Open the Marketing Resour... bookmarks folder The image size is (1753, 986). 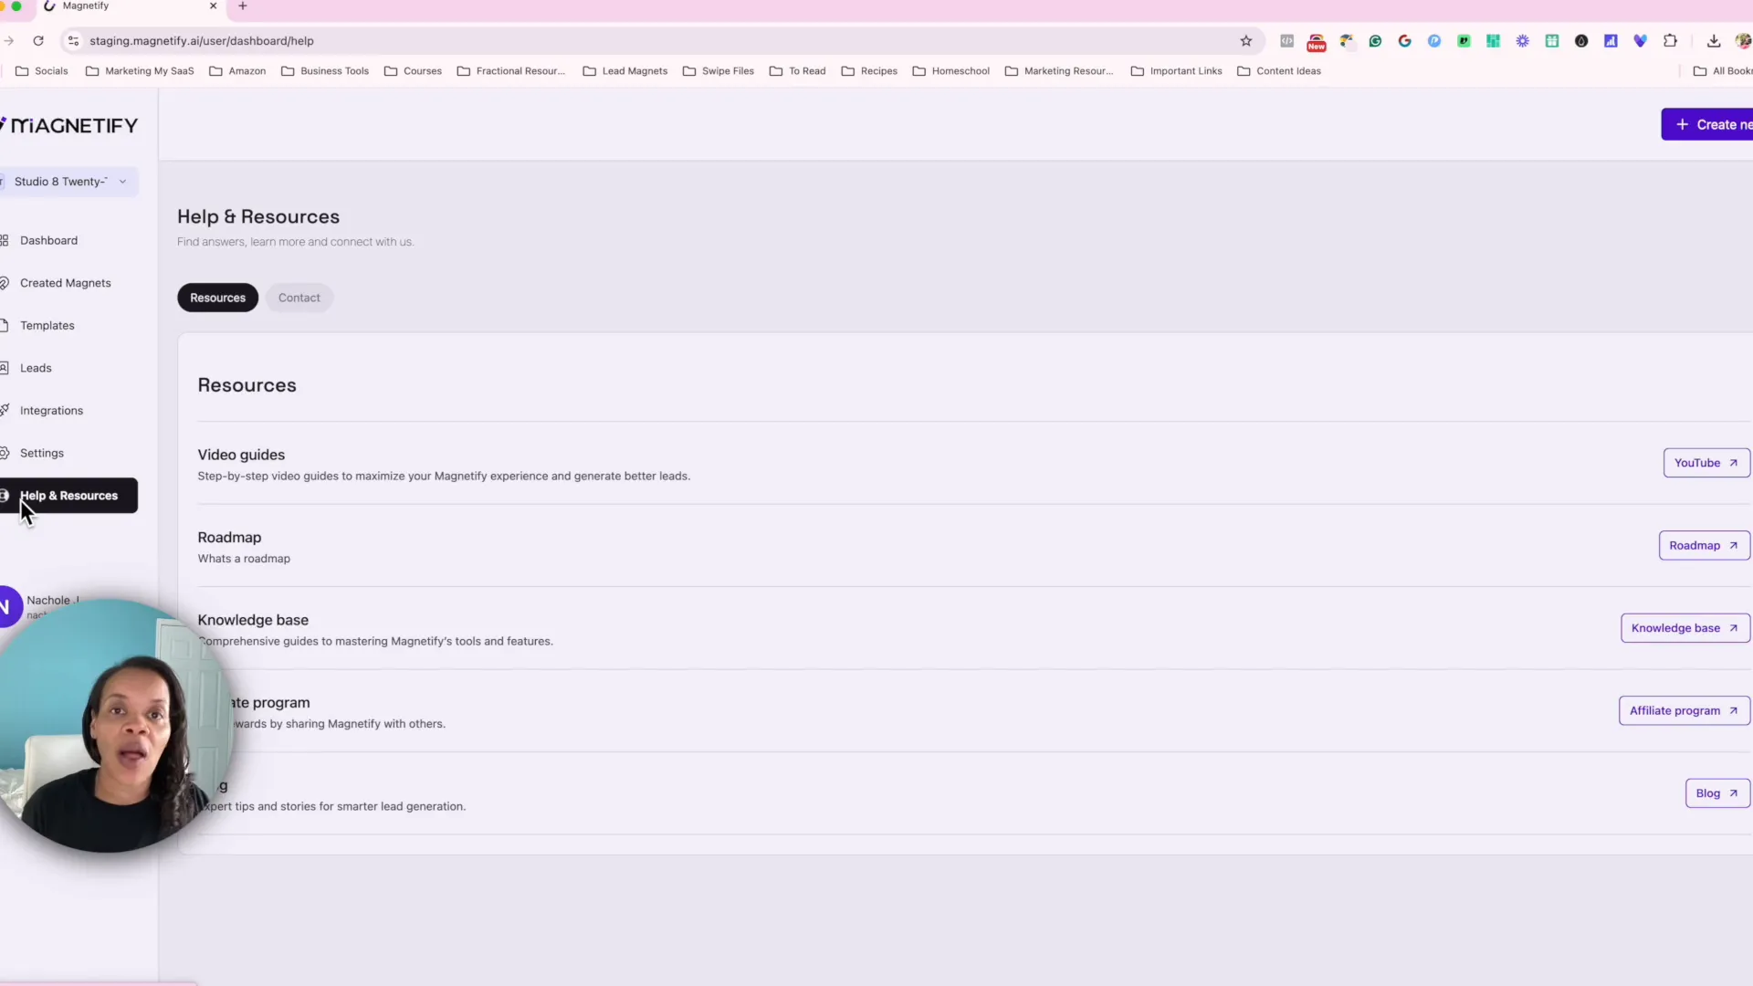click(x=1059, y=71)
